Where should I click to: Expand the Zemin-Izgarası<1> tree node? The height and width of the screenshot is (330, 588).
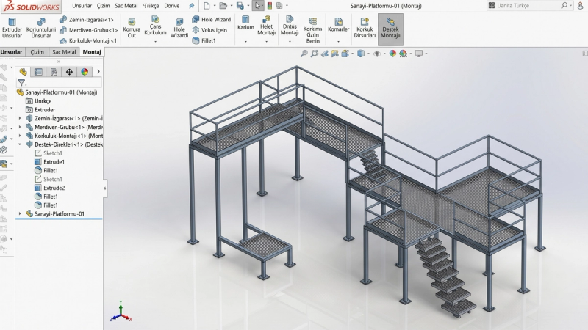[x=20, y=118]
